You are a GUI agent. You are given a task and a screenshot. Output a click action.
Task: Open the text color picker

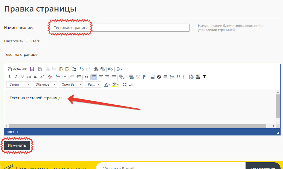coord(107,85)
